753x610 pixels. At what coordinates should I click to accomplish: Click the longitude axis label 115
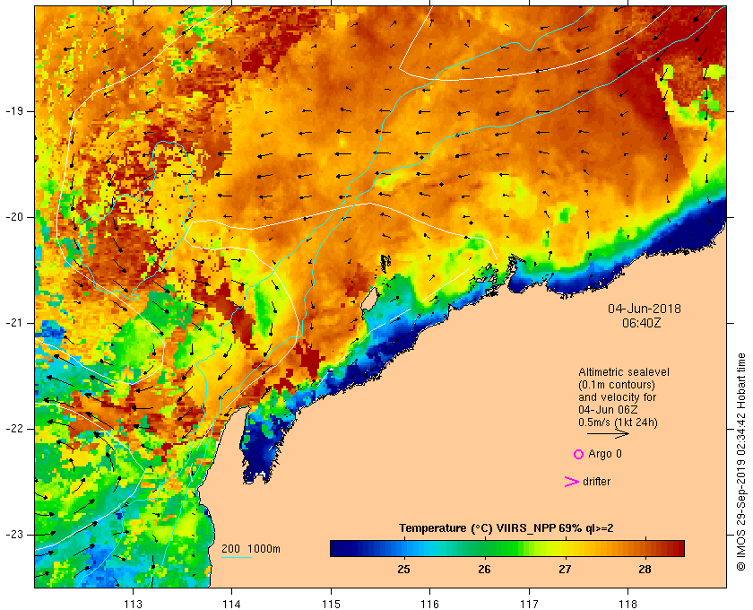pyautogui.click(x=331, y=605)
